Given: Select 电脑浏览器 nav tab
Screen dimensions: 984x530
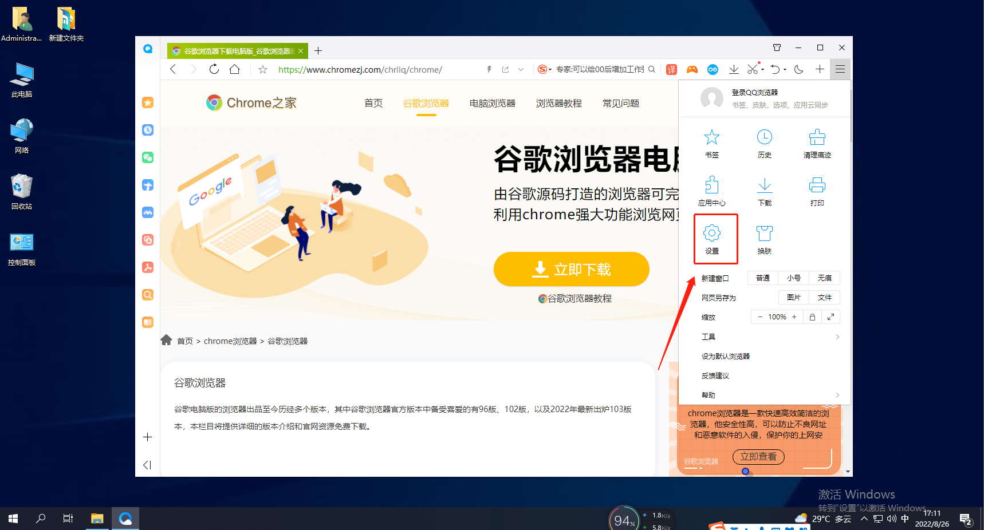Looking at the screenshot, I should click(492, 103).
